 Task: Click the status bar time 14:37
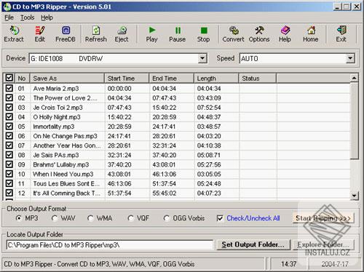(289, 264)
